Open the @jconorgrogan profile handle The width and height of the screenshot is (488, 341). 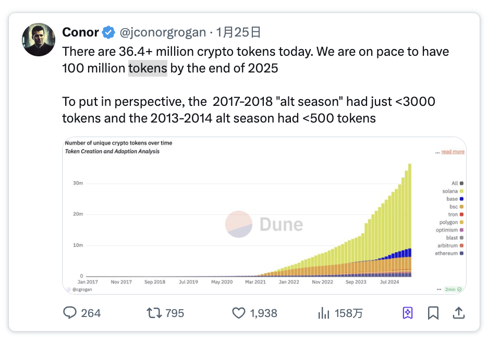pos(163,32)
